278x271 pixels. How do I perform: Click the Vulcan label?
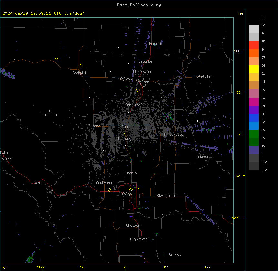(175, 255)
